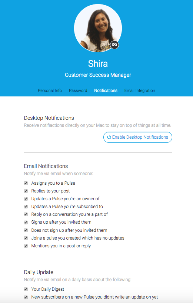This screenshot has width=193, height=303.
Task: Disable Mentions you in a post or reply
Action: (26, 246)
